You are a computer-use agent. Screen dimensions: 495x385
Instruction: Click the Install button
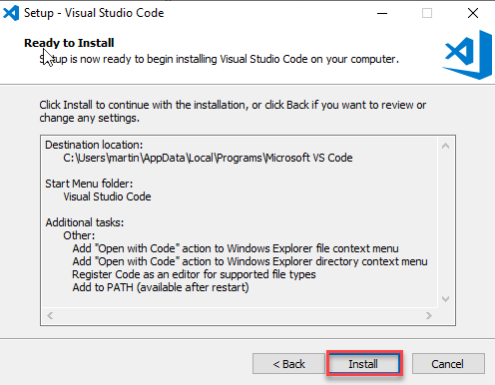[x=364, y=363]
